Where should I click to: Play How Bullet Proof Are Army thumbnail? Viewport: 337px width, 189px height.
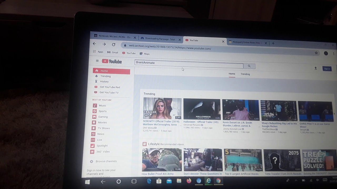tap(162, 160)
